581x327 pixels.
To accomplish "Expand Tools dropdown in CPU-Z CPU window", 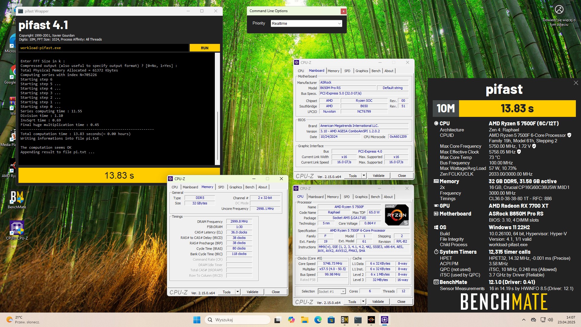I will tap(363, 302).
